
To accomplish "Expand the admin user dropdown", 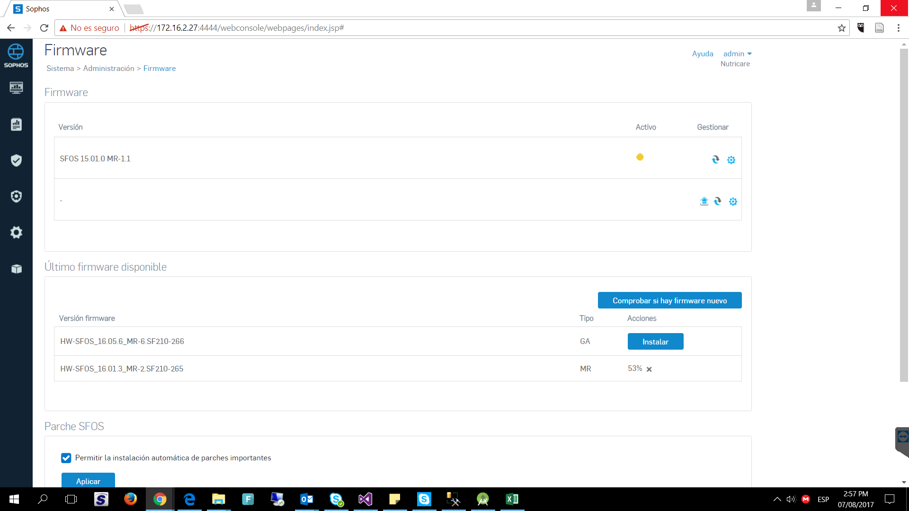I will pyautogui.click(x=737, y=54).
